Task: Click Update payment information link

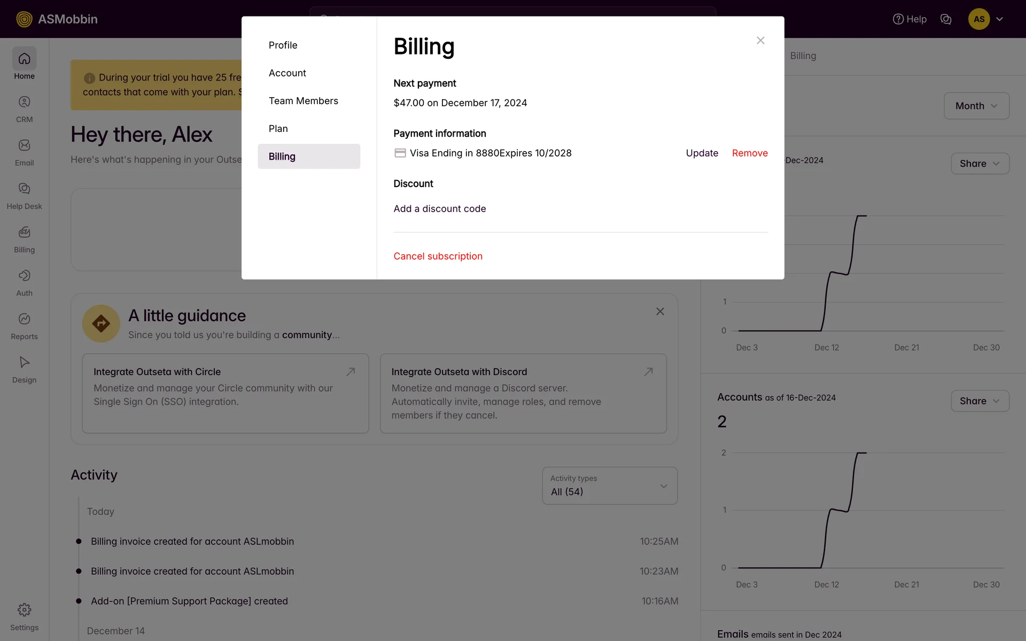Action: [x=702, y=153]
